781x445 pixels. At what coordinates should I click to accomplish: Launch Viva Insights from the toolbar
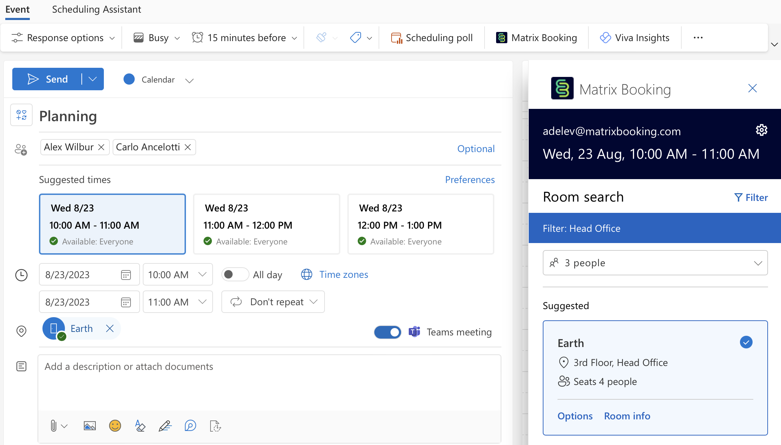pos(634,37)
